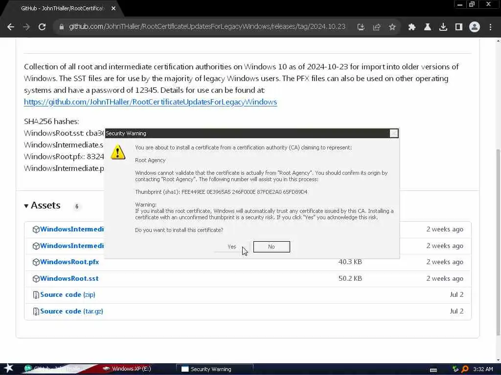Click the 40.3 KB file size
The width and height of the screenshot is (501, 375).
pos(350,262)
